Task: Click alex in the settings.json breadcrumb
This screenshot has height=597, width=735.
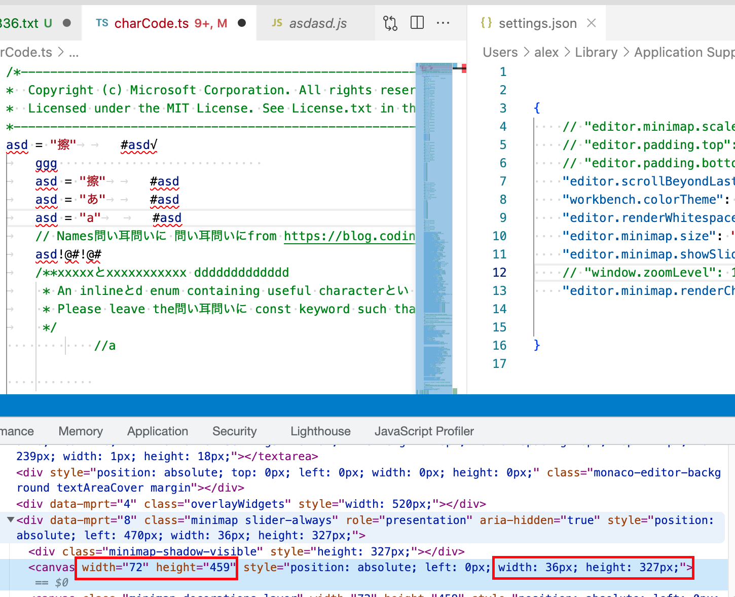Action: (546, 52)
